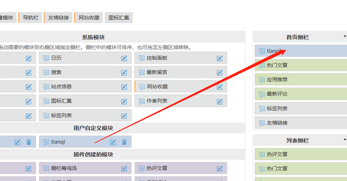Edit the 控制面板 module
The height and width of the screenshot is (181, 347).
pos(220,58)
